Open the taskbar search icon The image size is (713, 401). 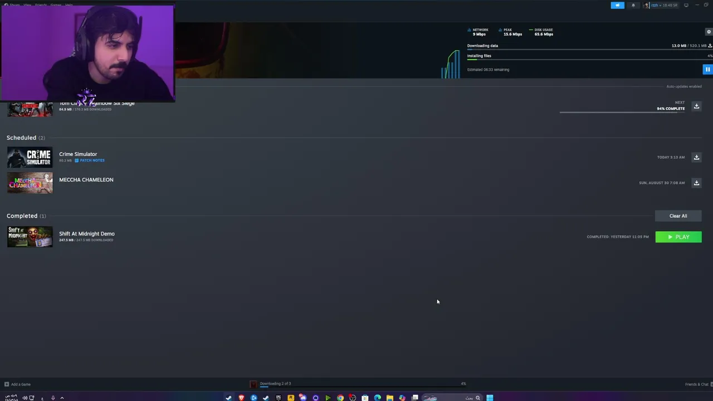point(477,398)
